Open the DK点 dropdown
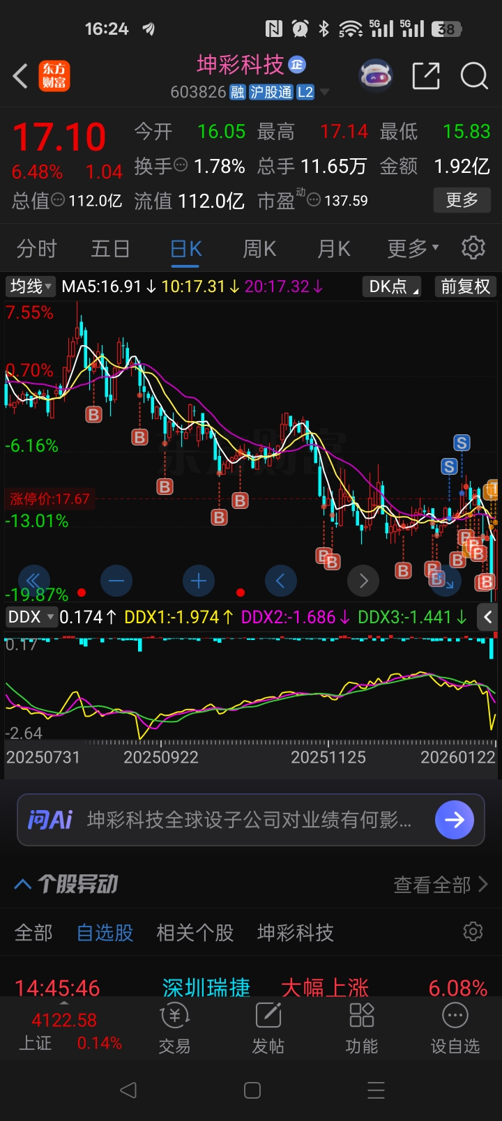Viewport: 502px width, 1121px height. pyautogui.click(x=392, y=287)
